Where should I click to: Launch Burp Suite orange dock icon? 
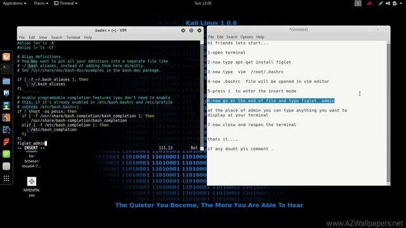pyautogui.click(x=6, y=117)
